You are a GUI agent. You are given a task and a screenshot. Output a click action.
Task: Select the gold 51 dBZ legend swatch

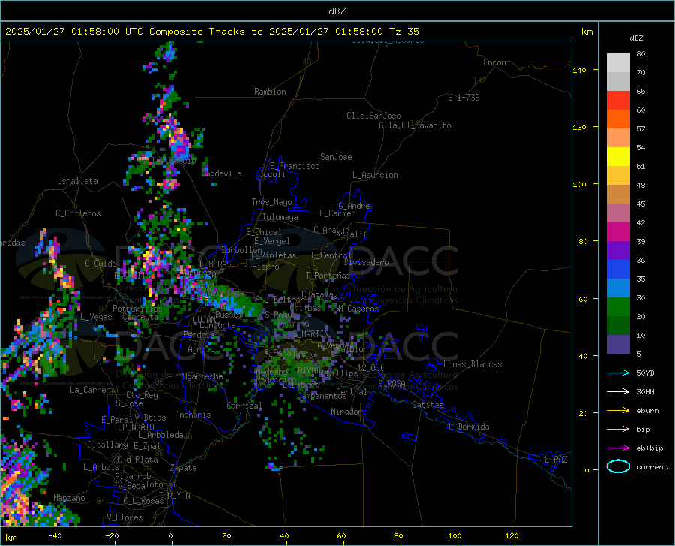pos(618,176)
